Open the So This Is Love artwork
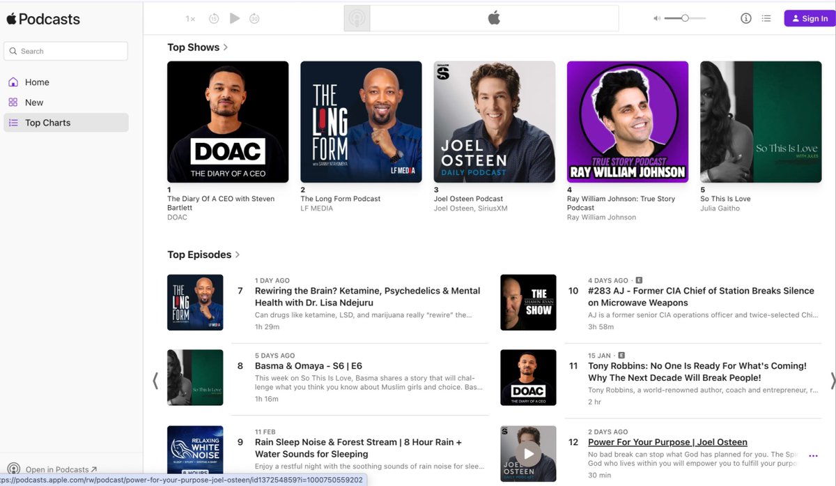The width and height of the screenshot is (836, 486). (x=761, y=122)
